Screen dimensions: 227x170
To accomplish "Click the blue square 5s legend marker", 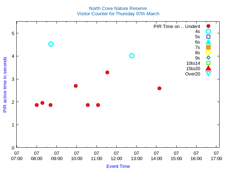I will click(208, 37).
